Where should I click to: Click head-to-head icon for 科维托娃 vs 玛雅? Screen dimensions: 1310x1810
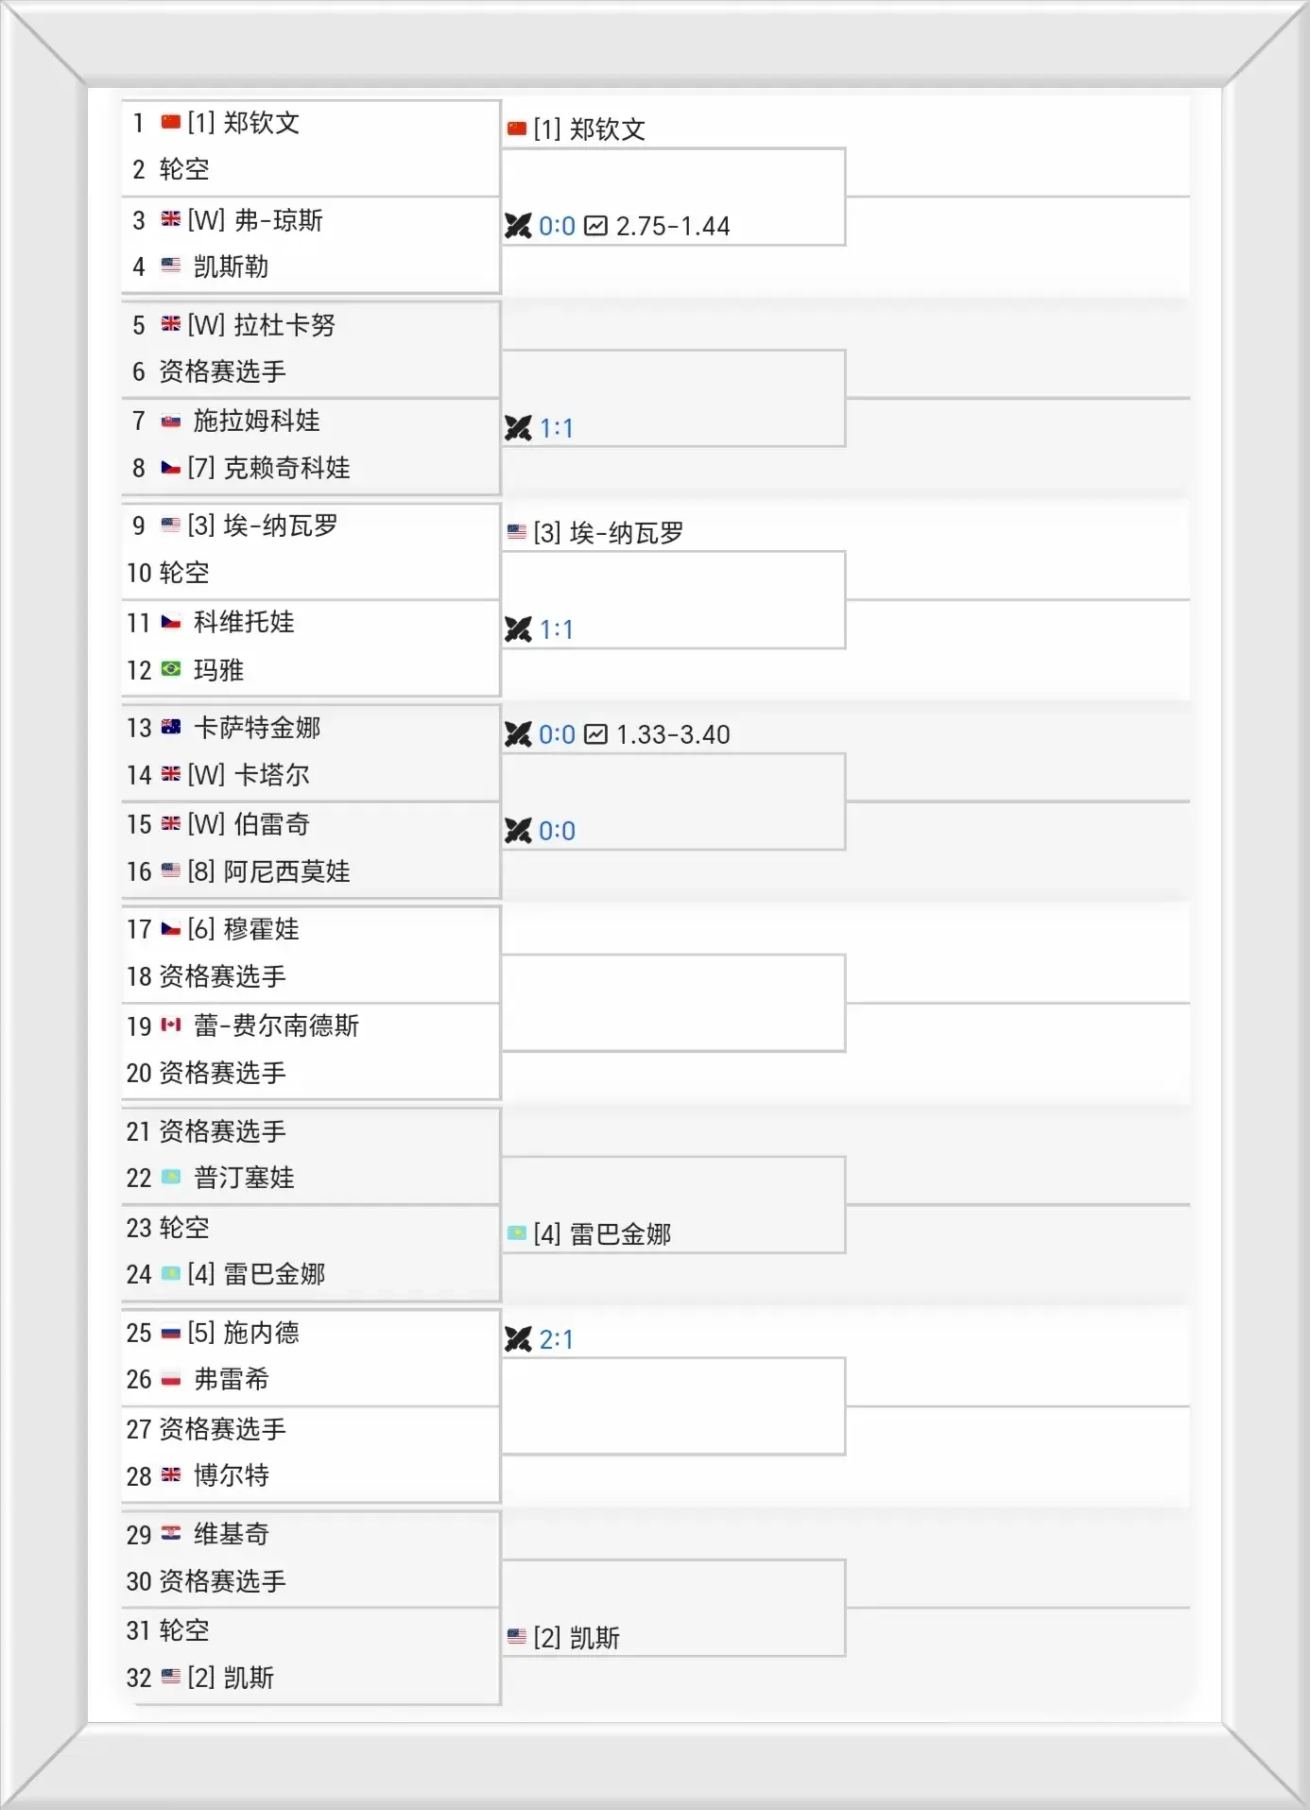click(x=518, y=629)
